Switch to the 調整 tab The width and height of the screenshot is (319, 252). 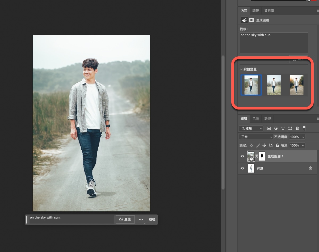tap(255, 11)
